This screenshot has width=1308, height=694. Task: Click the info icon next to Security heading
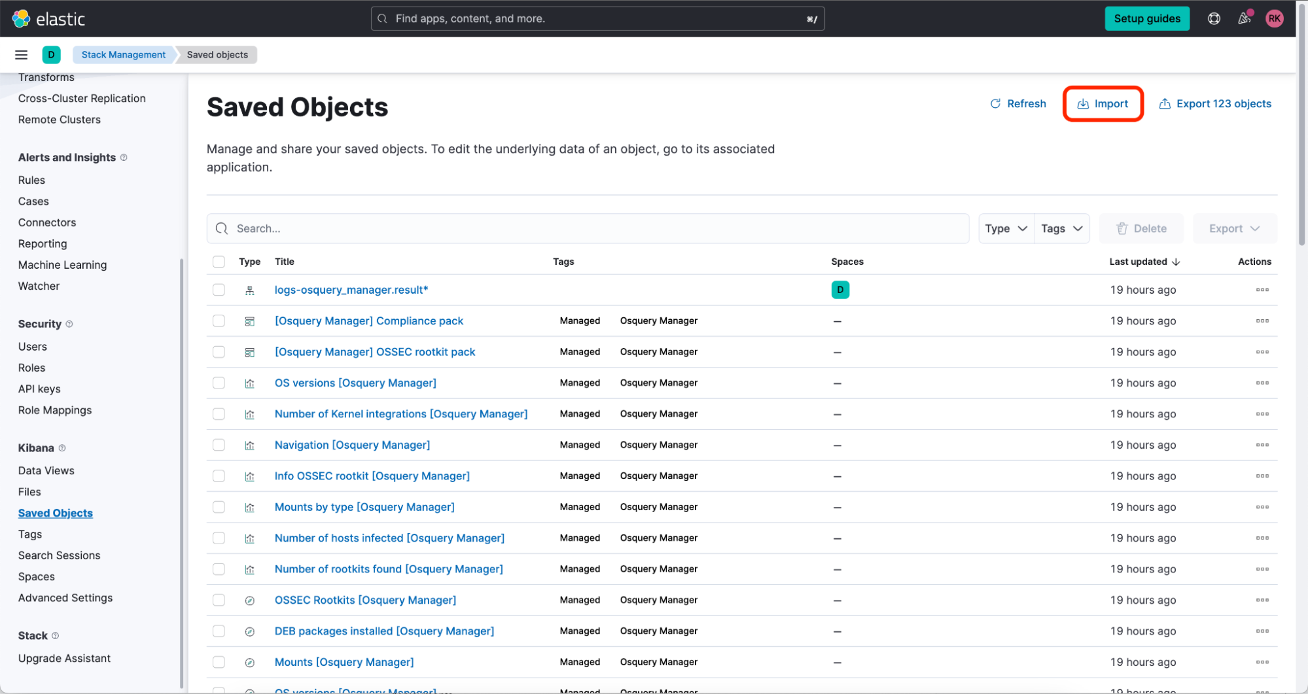pyautogui.click(x=69, y=324)
